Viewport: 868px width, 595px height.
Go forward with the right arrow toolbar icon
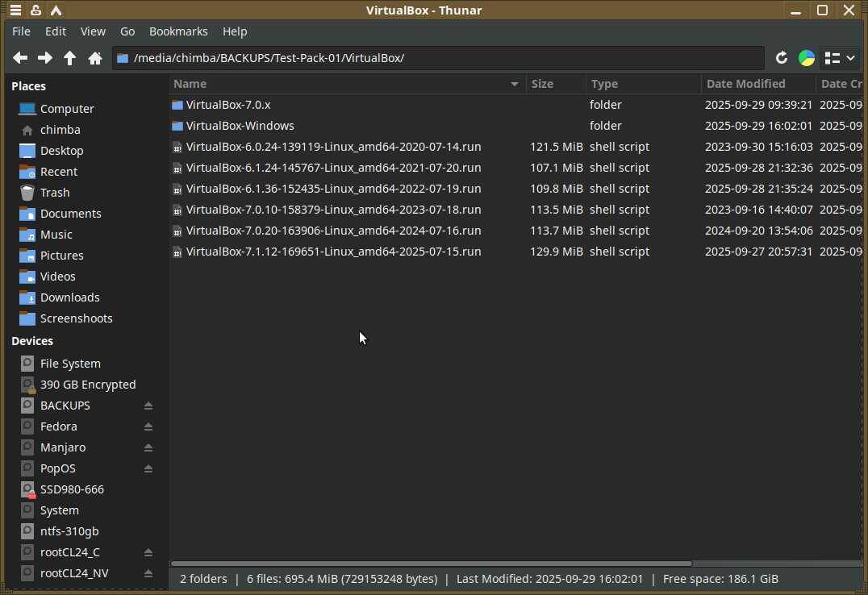pyautogui.click(x=45, y=57)
